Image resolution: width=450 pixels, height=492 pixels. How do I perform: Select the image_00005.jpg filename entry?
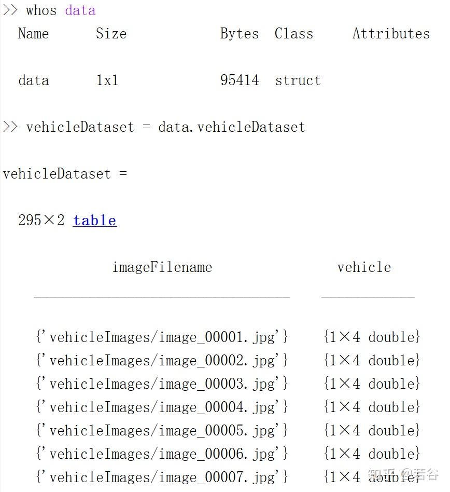[162, 431]
